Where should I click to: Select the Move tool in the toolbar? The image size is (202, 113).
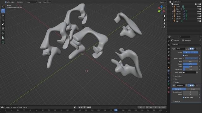3,15
